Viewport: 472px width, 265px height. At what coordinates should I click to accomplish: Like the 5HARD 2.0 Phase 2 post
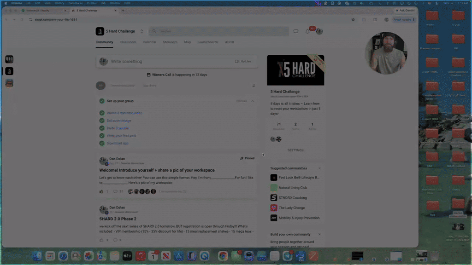click(101, 240)
